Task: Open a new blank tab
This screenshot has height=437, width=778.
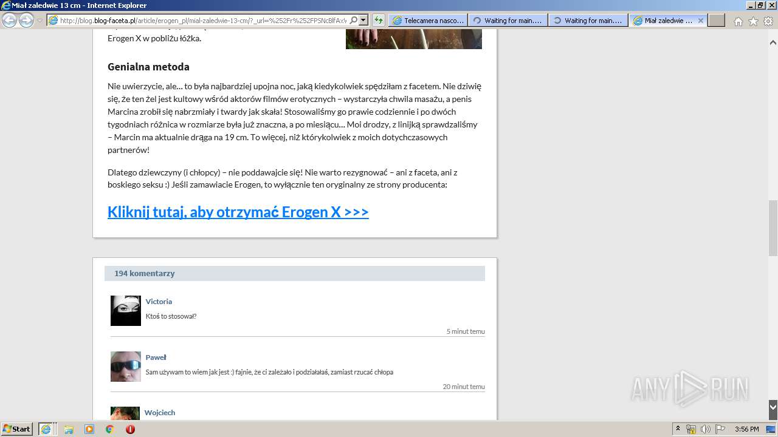Action: [717, 20]
